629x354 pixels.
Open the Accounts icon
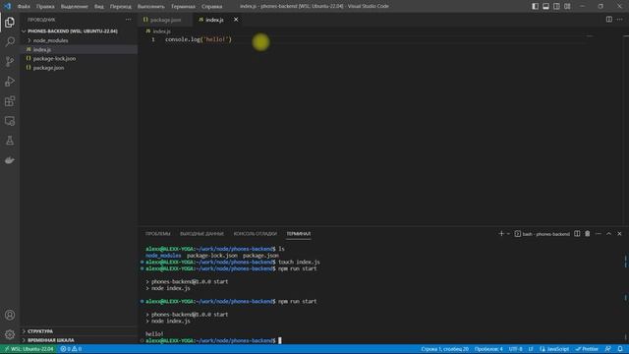coord(10,315)
